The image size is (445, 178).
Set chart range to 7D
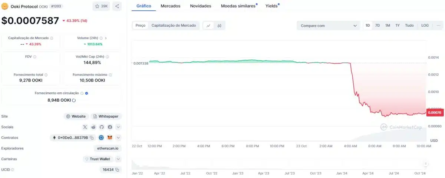tap(378, 26)
